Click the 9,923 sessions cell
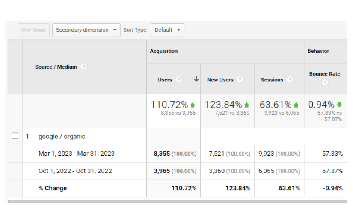This screenshot has height=224, width=353. pos(279,154)
